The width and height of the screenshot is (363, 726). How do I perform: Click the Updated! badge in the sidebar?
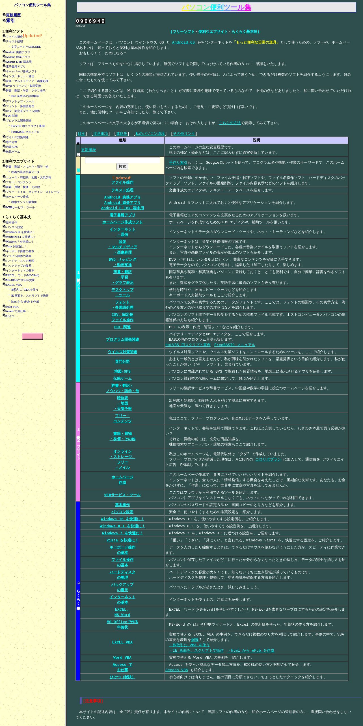(x=33, y=36)
